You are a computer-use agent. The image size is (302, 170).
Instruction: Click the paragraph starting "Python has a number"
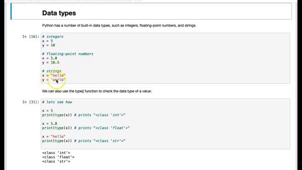point(119,25)
